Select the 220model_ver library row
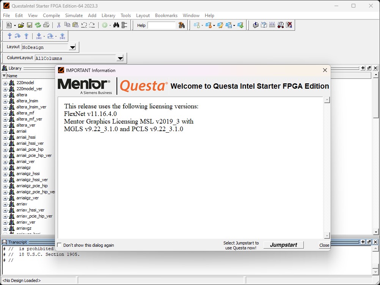This screenshot has height=285, width=380. click(x=29, y=89)
